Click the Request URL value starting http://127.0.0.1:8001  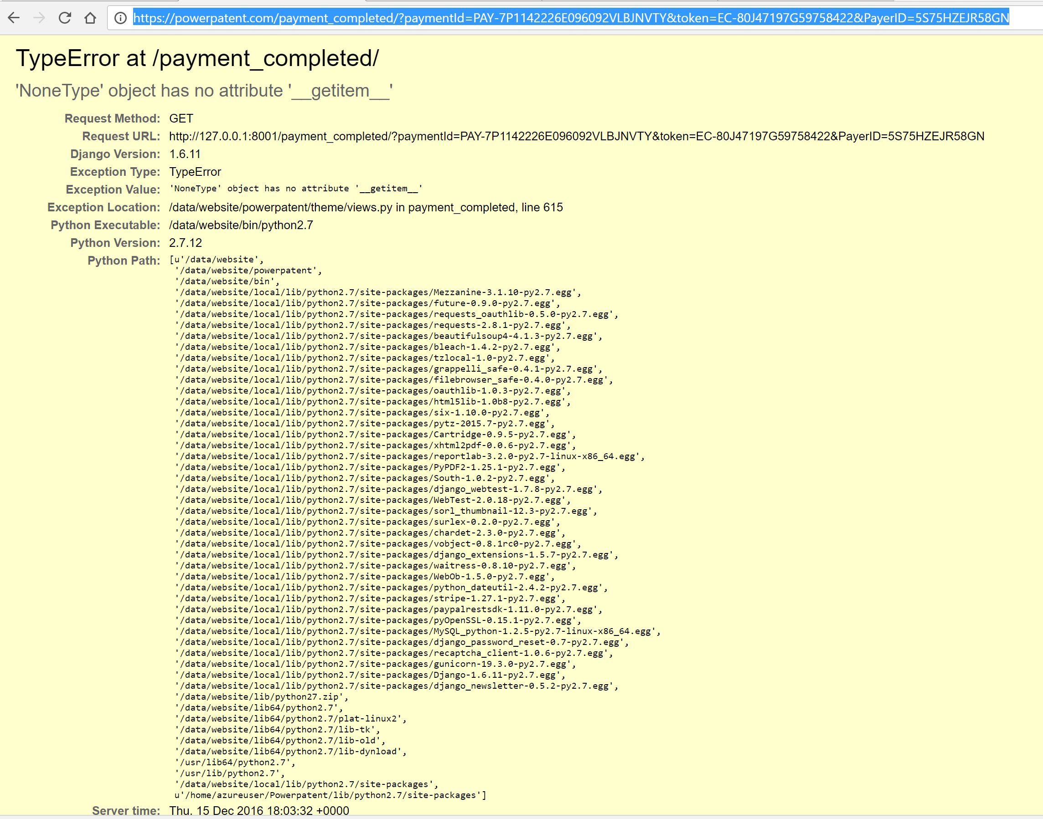577,136
